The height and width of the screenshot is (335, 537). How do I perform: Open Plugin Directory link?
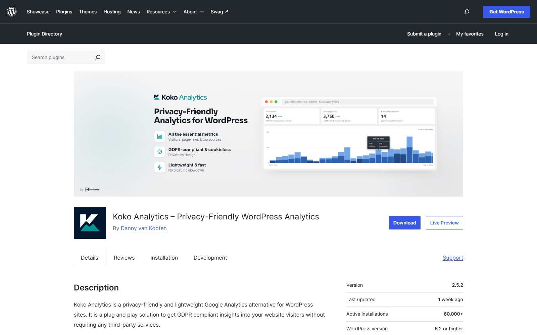pyautogui.click(x=44, y=34)
